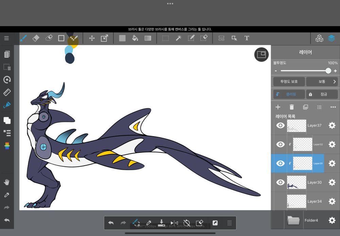340x236 pixels.
Task: Open Folder4 gear settings
Action: pos(332,220)
